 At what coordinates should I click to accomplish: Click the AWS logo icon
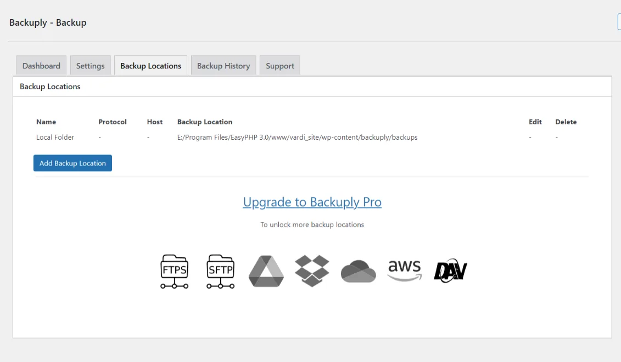(x=404, y=271)
